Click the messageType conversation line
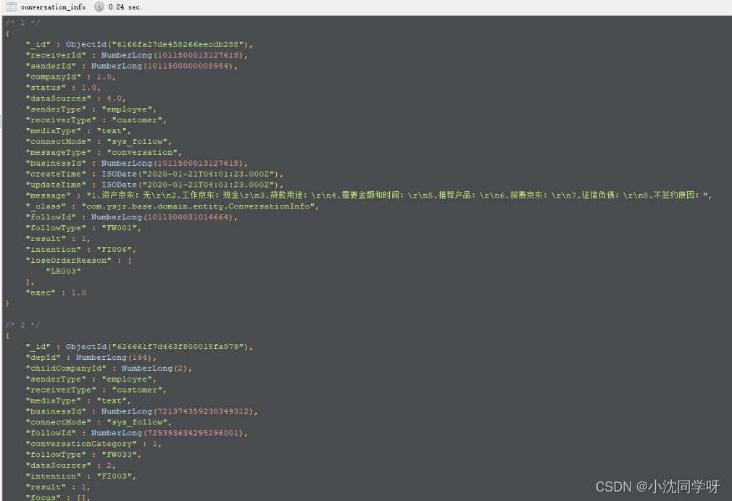 (104, 152)
